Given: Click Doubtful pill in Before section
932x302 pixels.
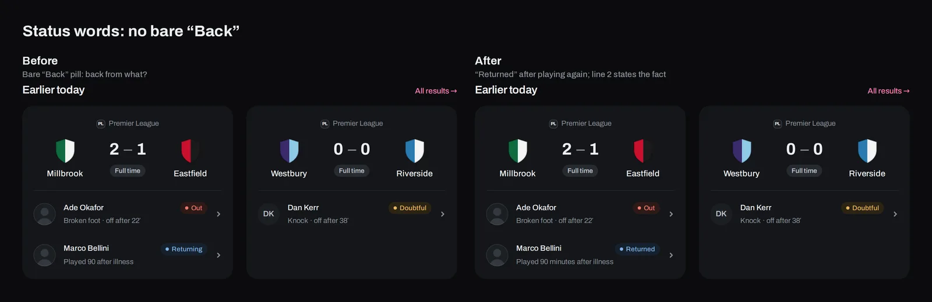Looking at the screenshot, I should pyautogui.click(x=410, y=208).
